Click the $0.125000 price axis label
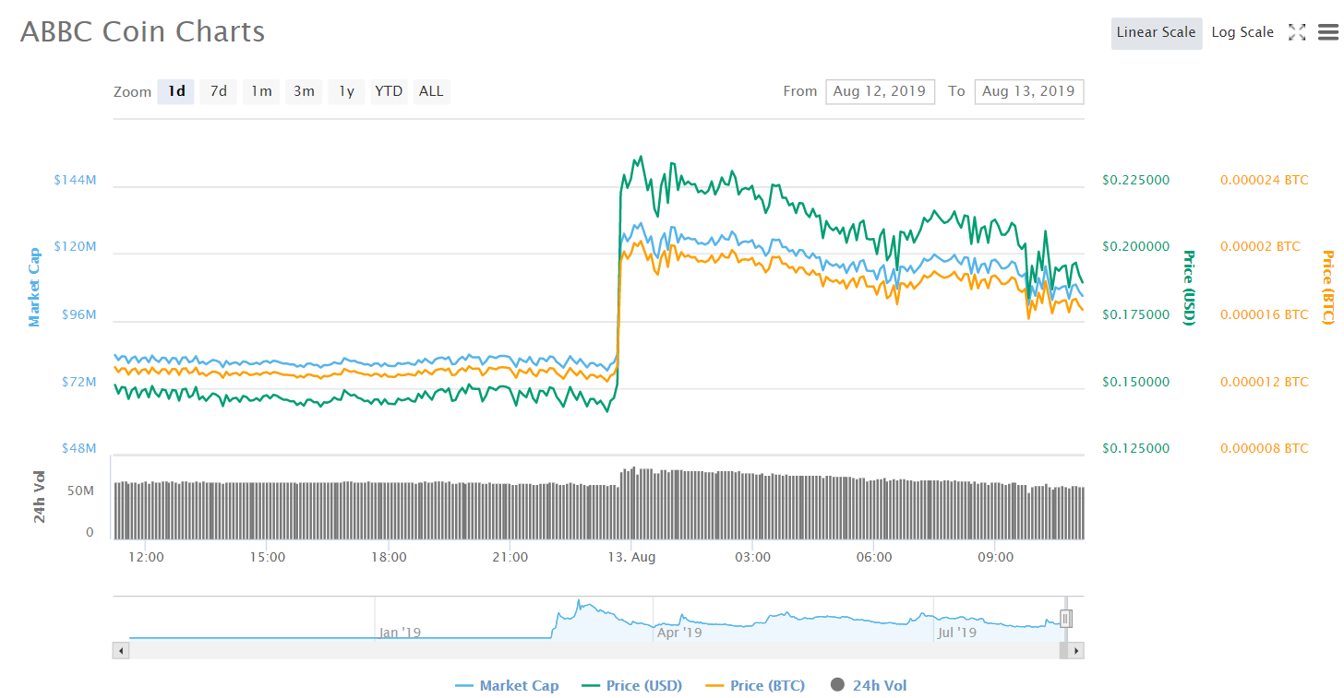 click(1135, 448)
